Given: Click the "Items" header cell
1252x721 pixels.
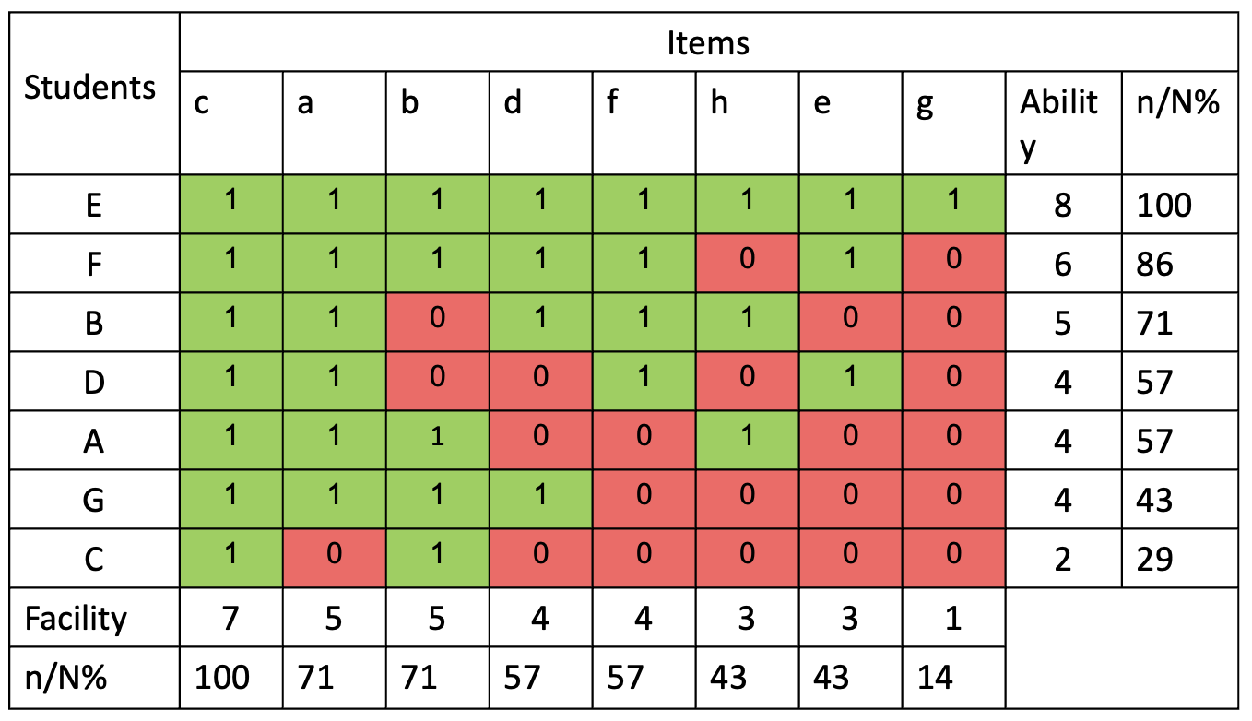Looking at the screenshot, I should point(707,42).
